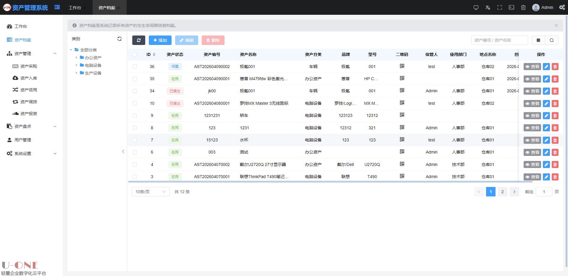
Task: Open 资产领用 in sidebar menu
Action: click(28, 90)
